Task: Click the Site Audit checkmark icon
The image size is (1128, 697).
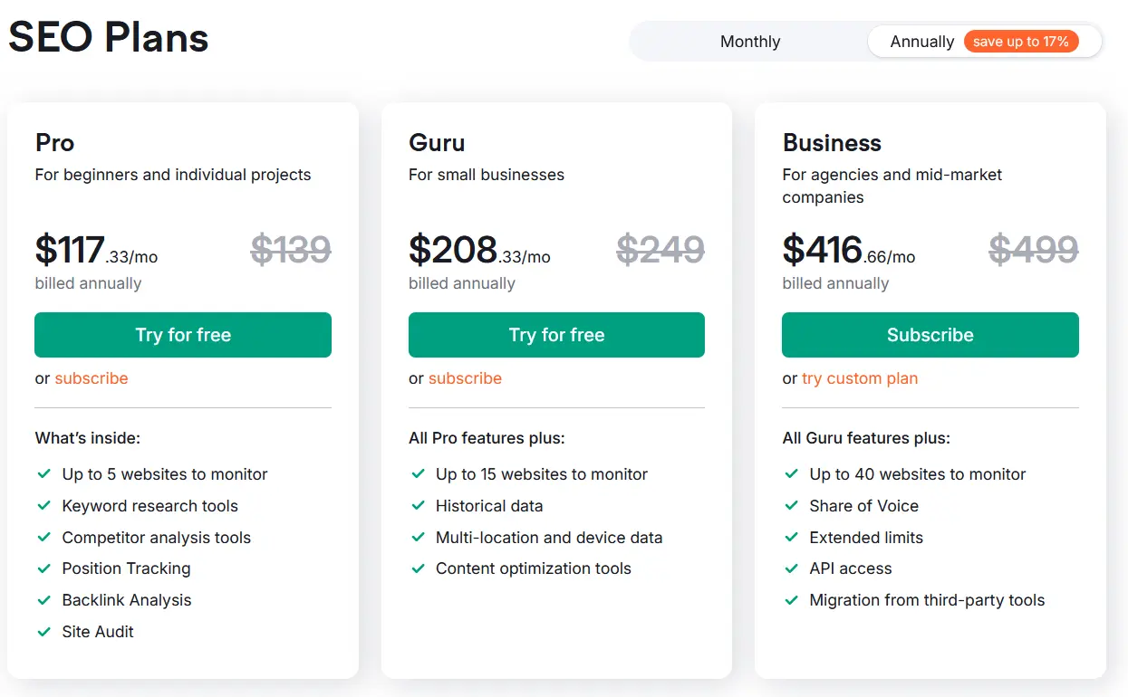Action: (x=43, y=632)
